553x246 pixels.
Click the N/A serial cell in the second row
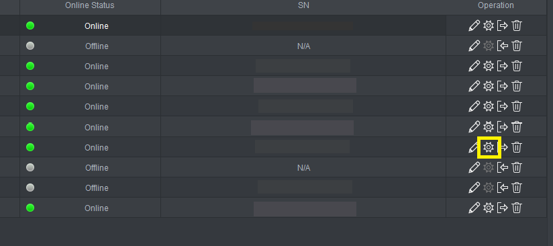[303, 46]
